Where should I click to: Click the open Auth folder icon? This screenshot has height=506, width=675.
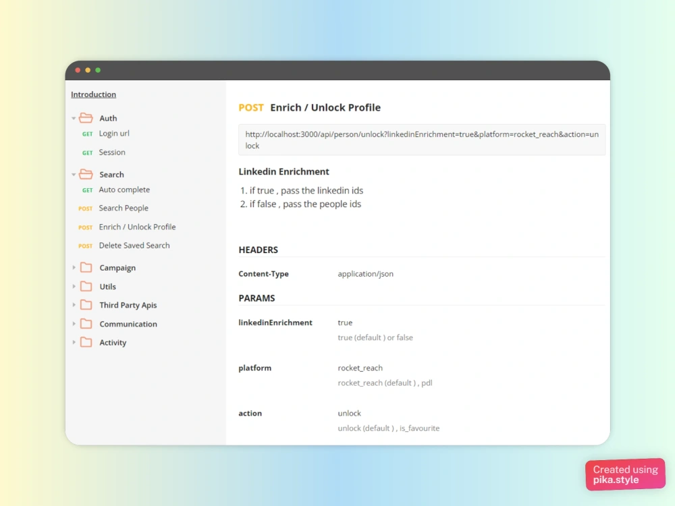(x=86, y=117)
